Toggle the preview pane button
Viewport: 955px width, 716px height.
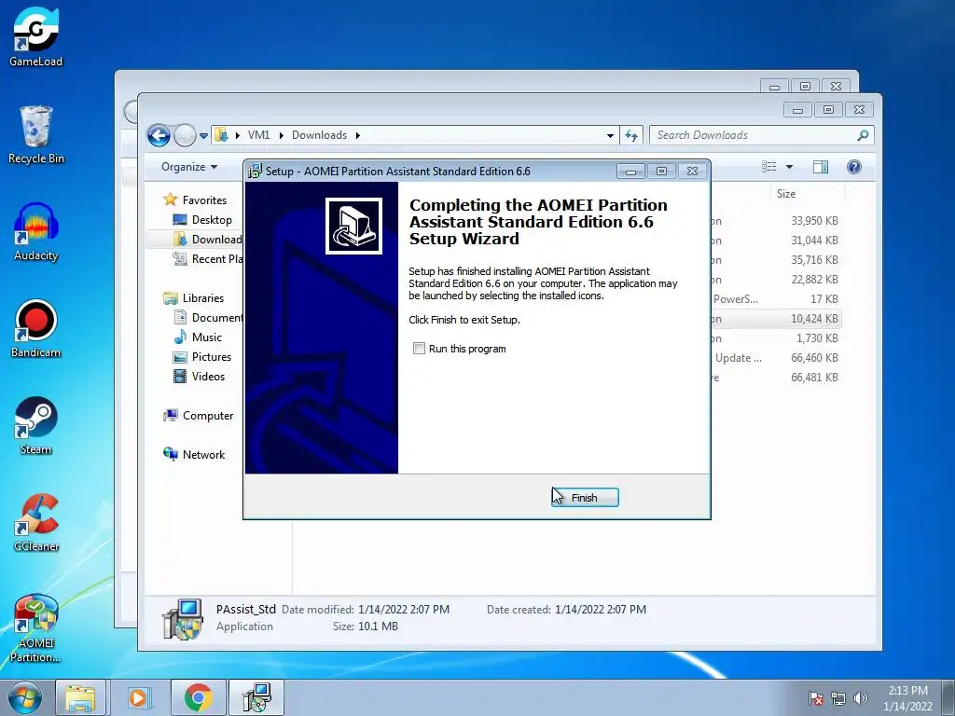(x=821, y=167)
